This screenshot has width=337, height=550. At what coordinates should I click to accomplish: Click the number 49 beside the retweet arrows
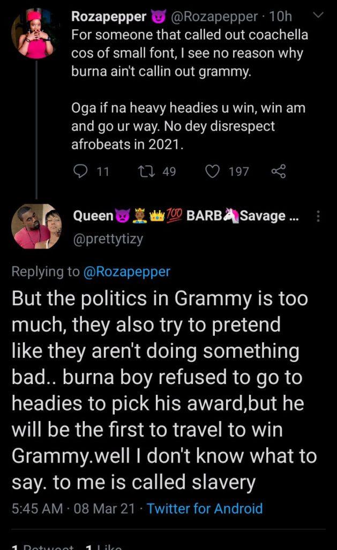(x=169, y=171)
